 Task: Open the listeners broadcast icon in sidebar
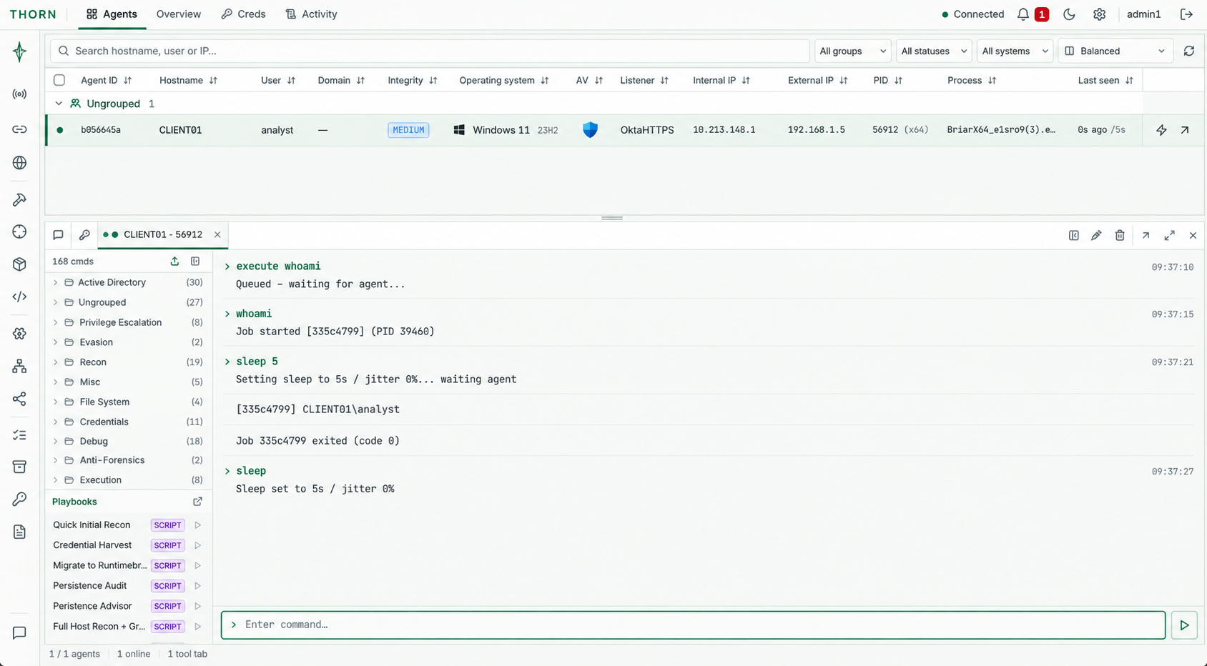(19, 94)
